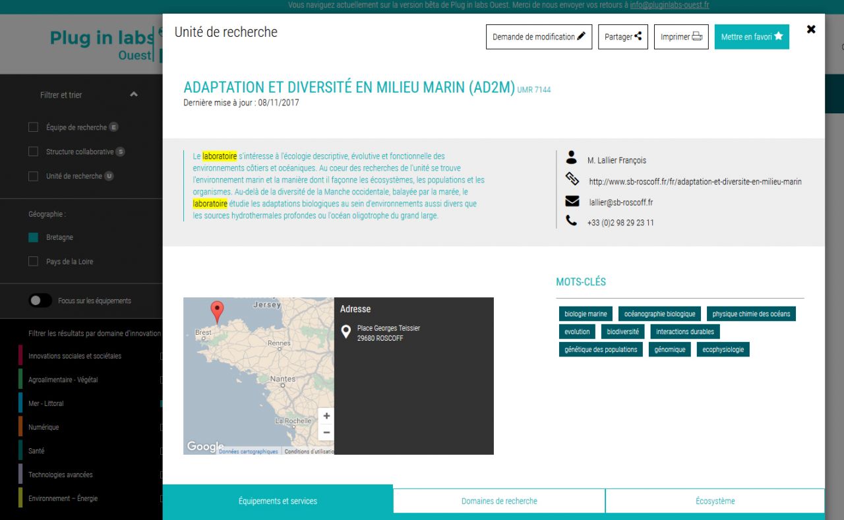844x520 pixels.
Task: Uncheck the Bretagne geography checkbox
Action: (x=33, y=237)
